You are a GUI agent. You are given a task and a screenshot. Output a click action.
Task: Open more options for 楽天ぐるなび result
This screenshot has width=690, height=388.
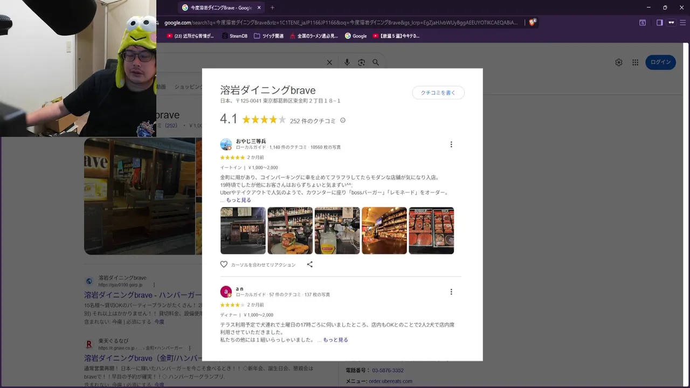tap(190, 348)
